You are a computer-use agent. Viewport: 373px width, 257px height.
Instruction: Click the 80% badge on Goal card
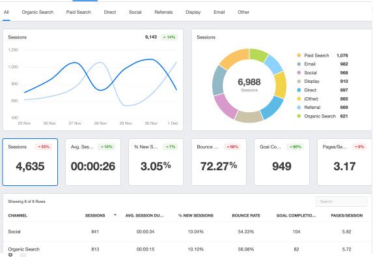coord(295,147)
